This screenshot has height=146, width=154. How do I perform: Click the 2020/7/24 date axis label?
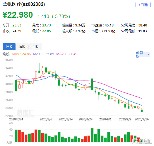coord(16,119)
